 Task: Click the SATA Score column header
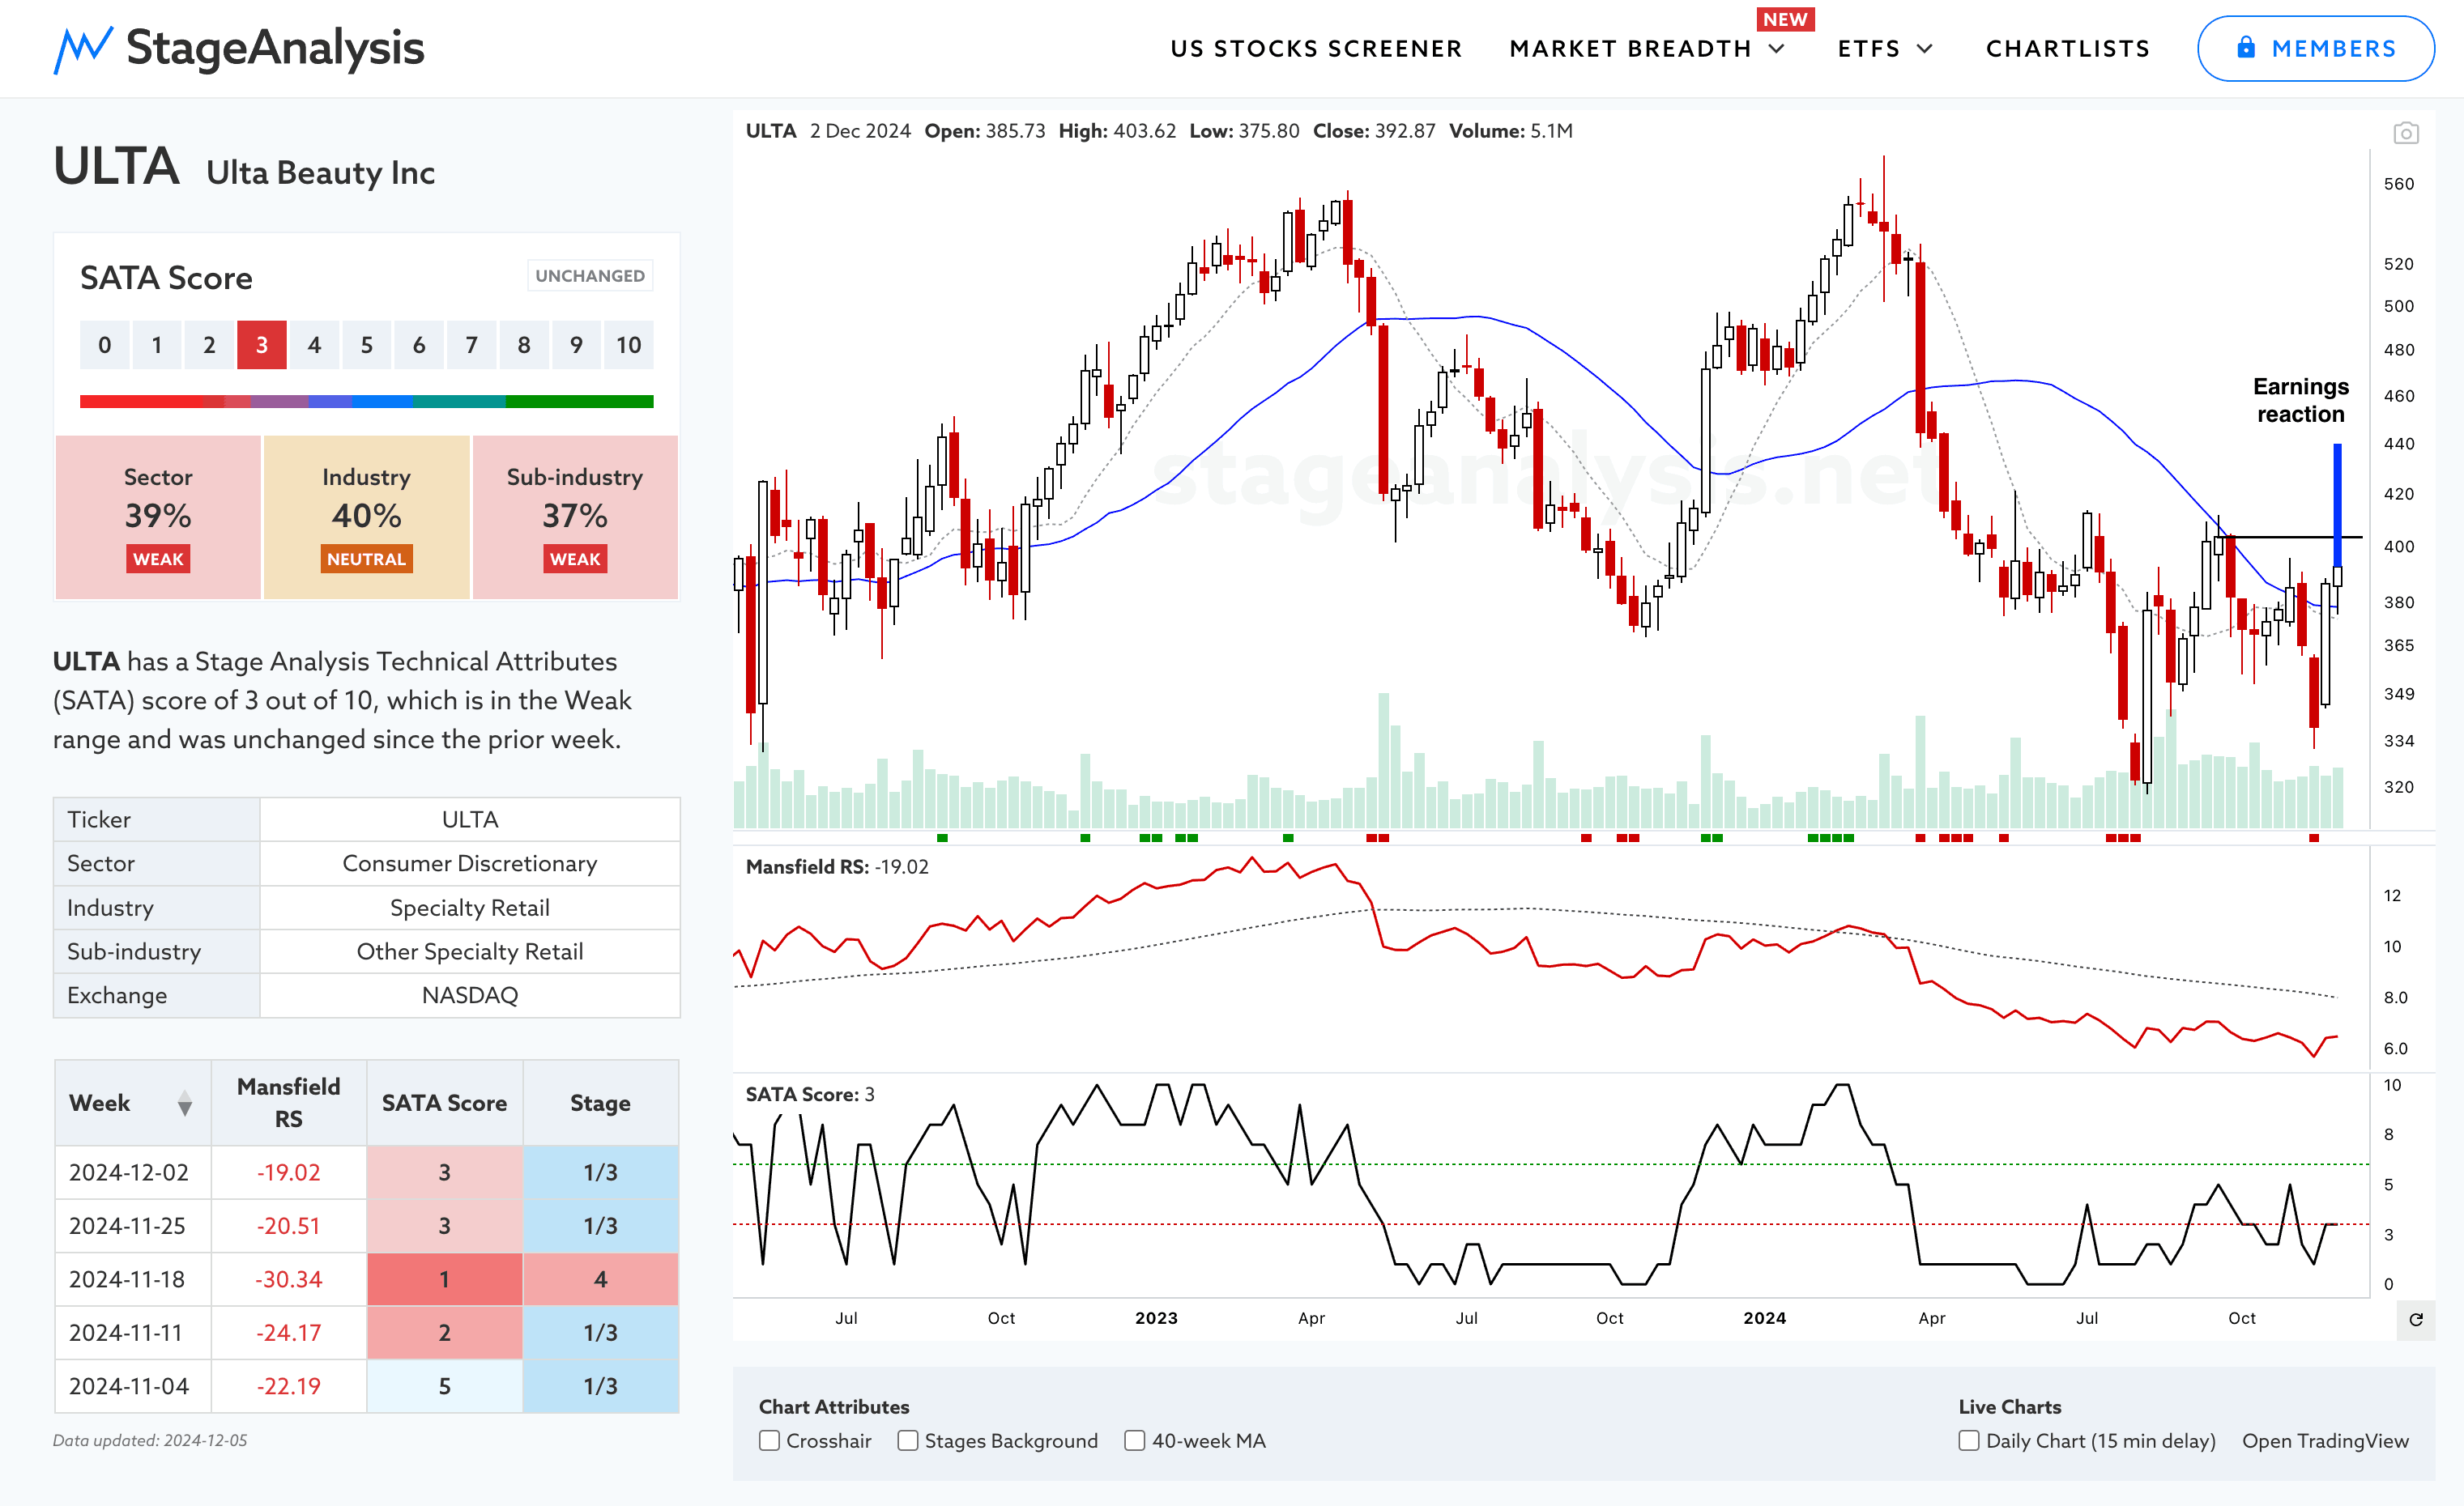pyautogui.click(x=444, y=1104)
